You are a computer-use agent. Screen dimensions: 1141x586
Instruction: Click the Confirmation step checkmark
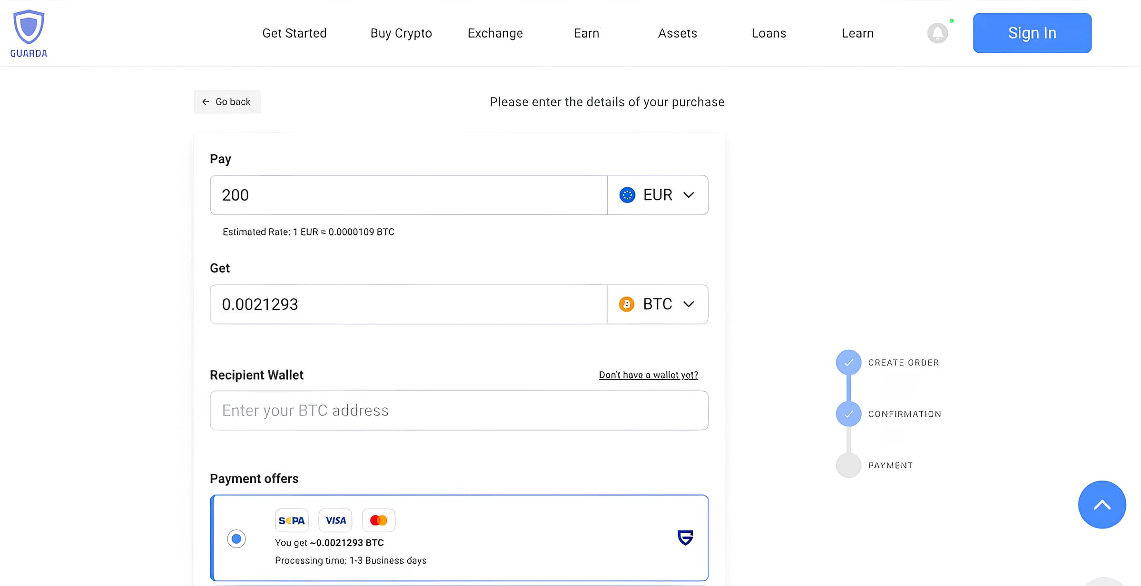coord(848,414)
